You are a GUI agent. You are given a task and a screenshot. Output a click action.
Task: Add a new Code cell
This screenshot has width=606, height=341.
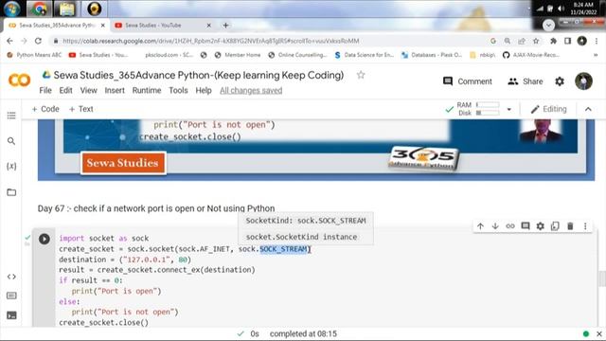click(x=45, y=109)
